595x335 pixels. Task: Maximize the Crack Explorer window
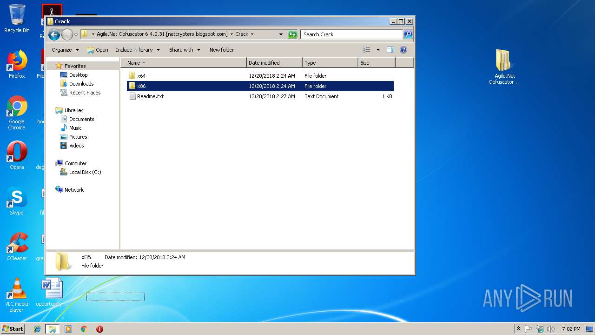pos(401,21)
